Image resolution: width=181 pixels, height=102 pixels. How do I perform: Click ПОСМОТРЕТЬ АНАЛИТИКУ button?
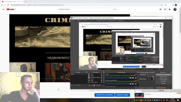click(104, 95)
